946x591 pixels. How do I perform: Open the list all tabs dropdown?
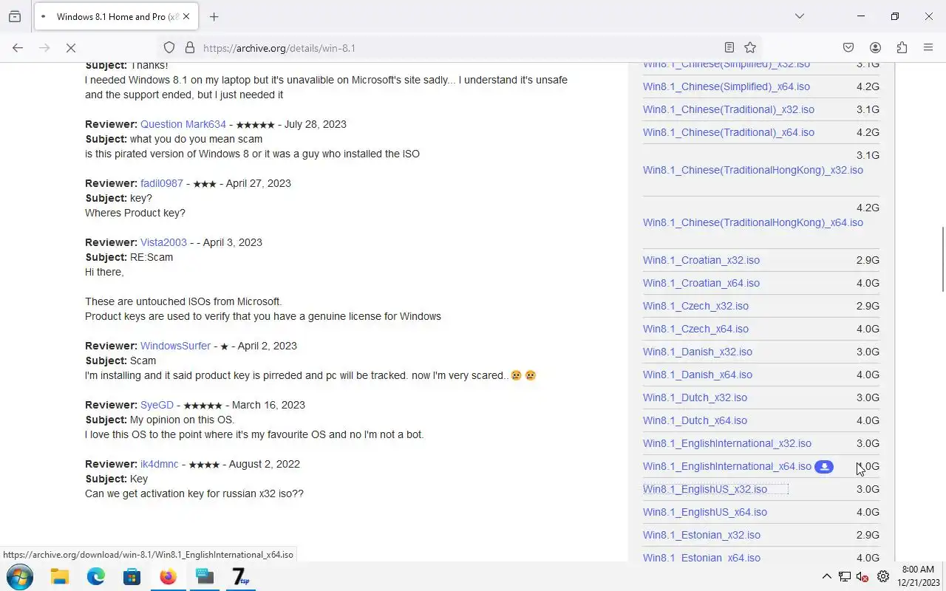tap(799, 16)
